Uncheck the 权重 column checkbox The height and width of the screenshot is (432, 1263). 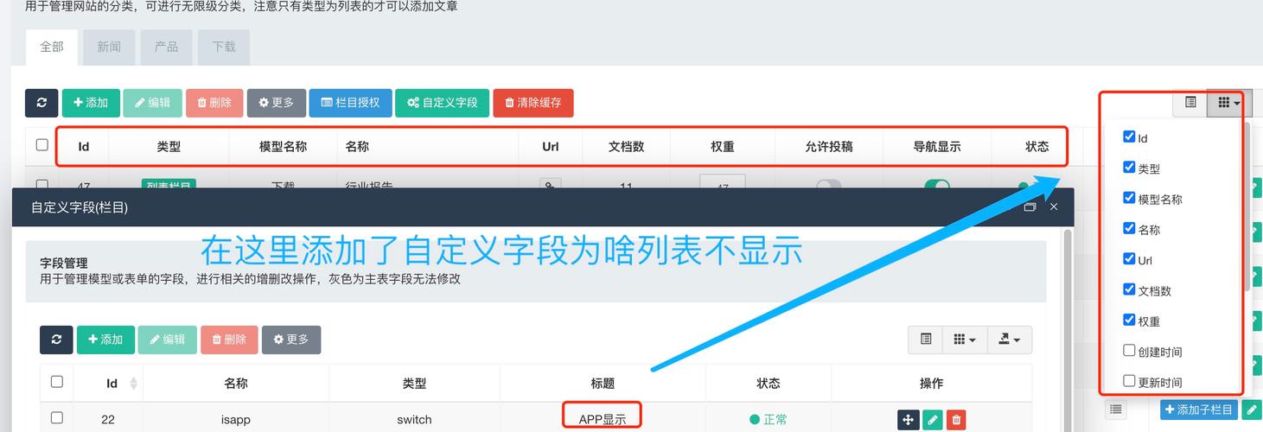point(1129,320)
